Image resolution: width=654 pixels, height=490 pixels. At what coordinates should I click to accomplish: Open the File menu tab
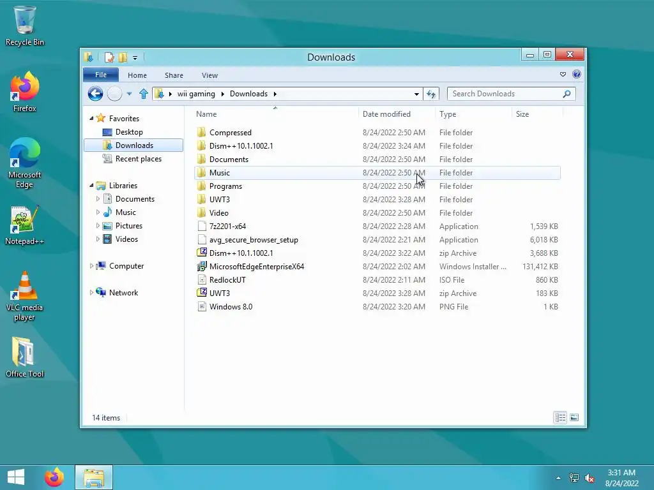point(101,75)
